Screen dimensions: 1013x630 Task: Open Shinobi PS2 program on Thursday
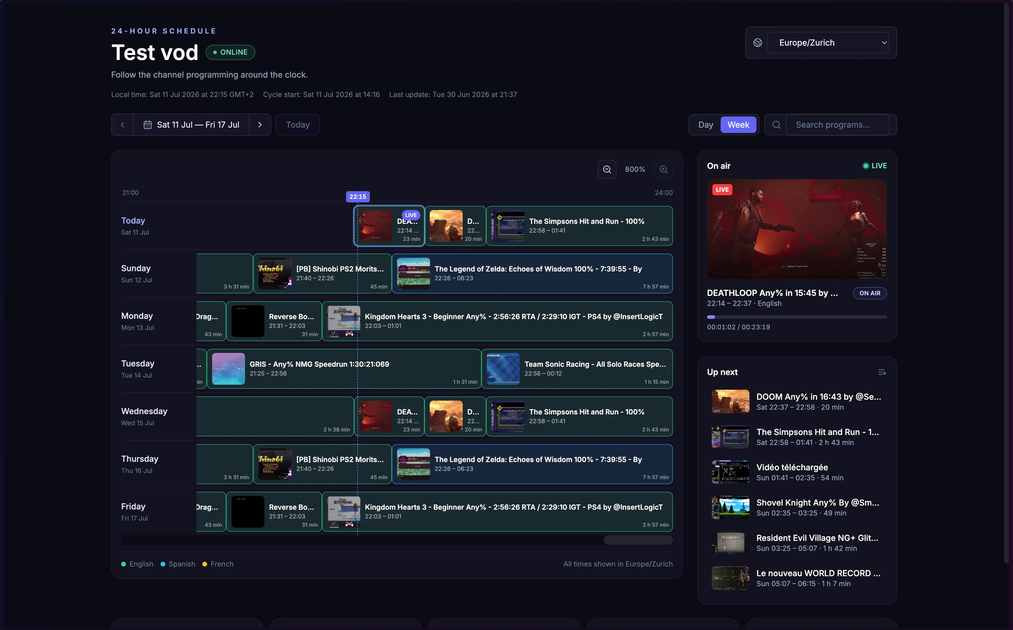[x=323, y=464]
